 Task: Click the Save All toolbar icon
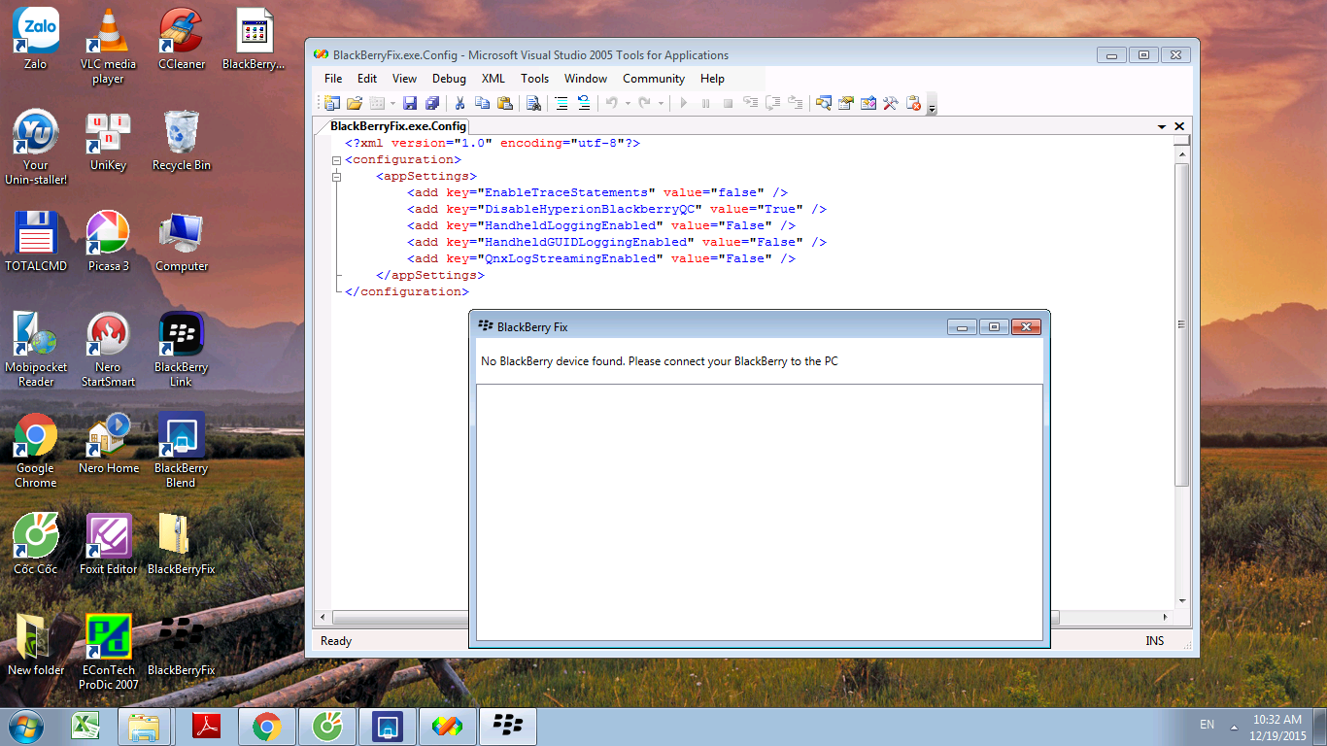tap(432, 103)
